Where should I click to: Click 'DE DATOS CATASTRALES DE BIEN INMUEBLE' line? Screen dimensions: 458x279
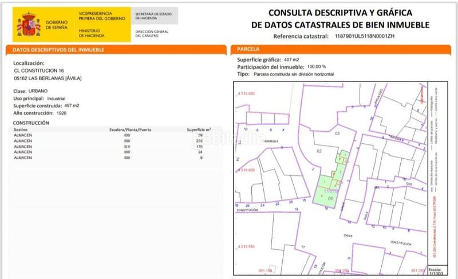[x=340, y=25]
